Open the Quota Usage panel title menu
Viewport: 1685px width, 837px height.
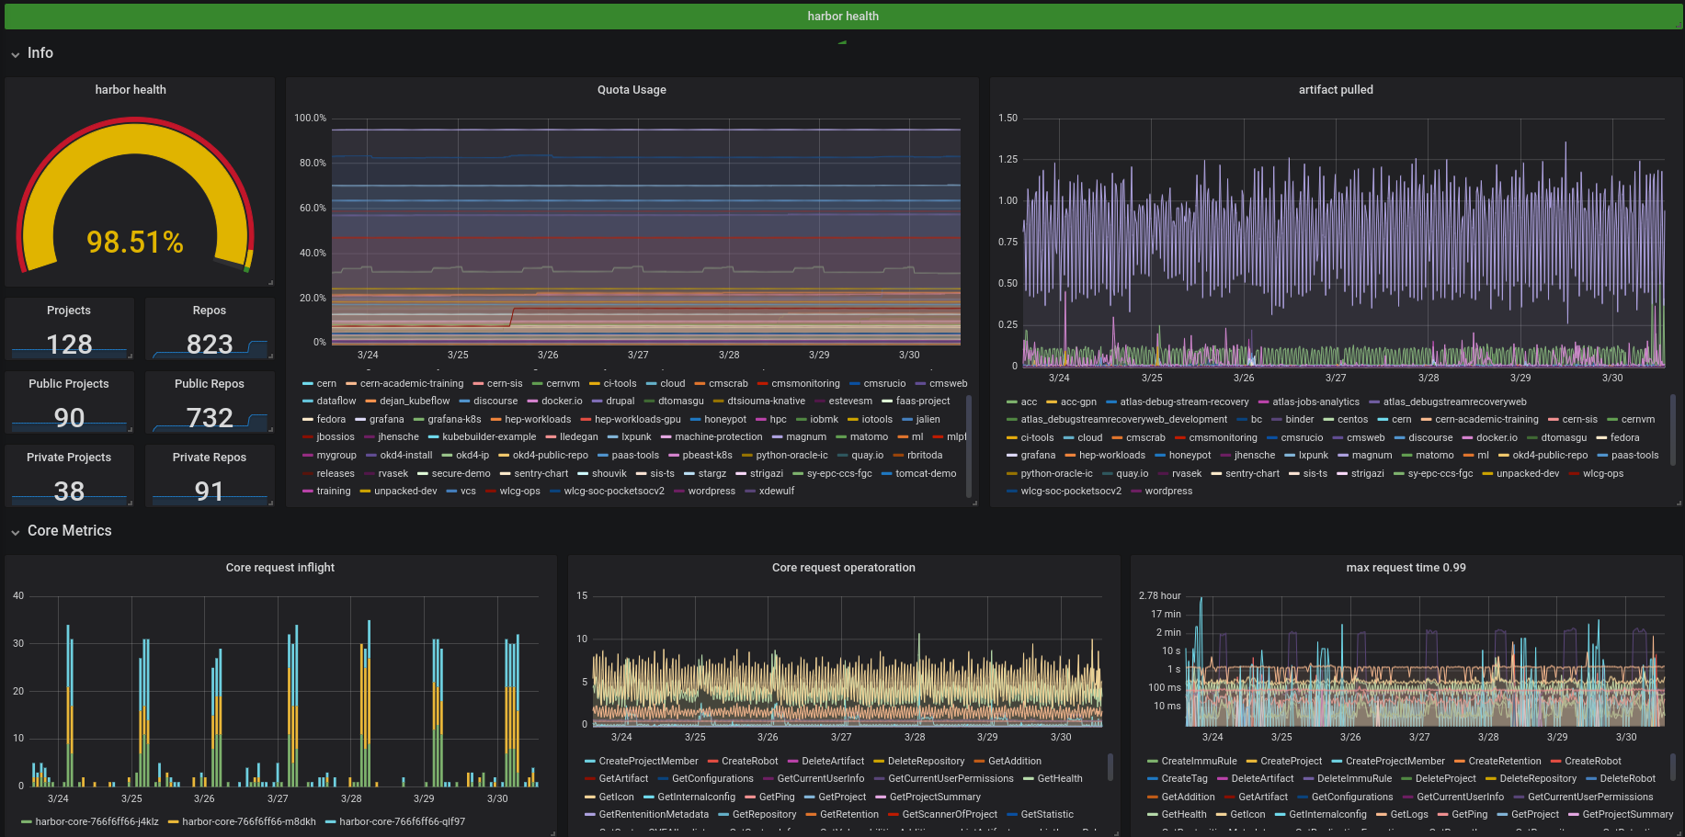coord(632,90)
